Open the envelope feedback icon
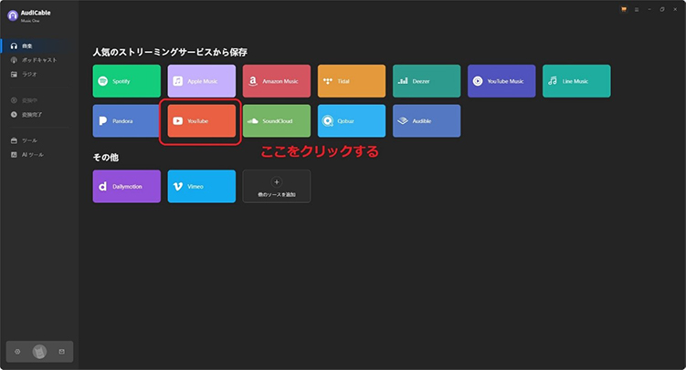This screenshot has width=686, height=370. pyautogui.click(x=62, y=352)
